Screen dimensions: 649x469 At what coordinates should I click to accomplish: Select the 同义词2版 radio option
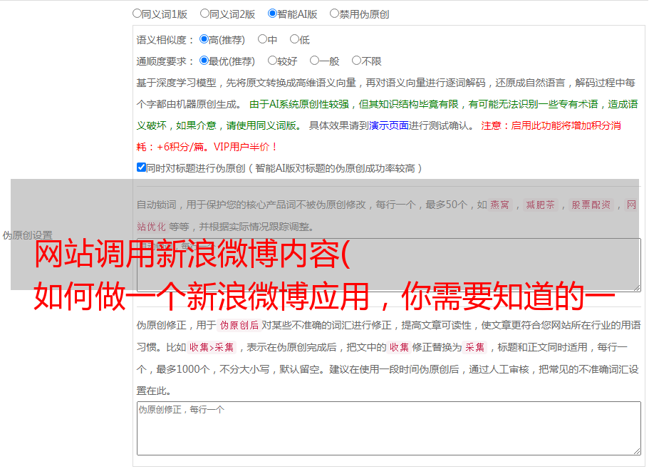pos(204,14)
